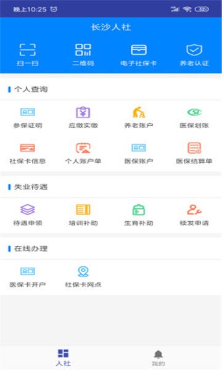Open 社保卡网点 location pin icon

(83, 271)
